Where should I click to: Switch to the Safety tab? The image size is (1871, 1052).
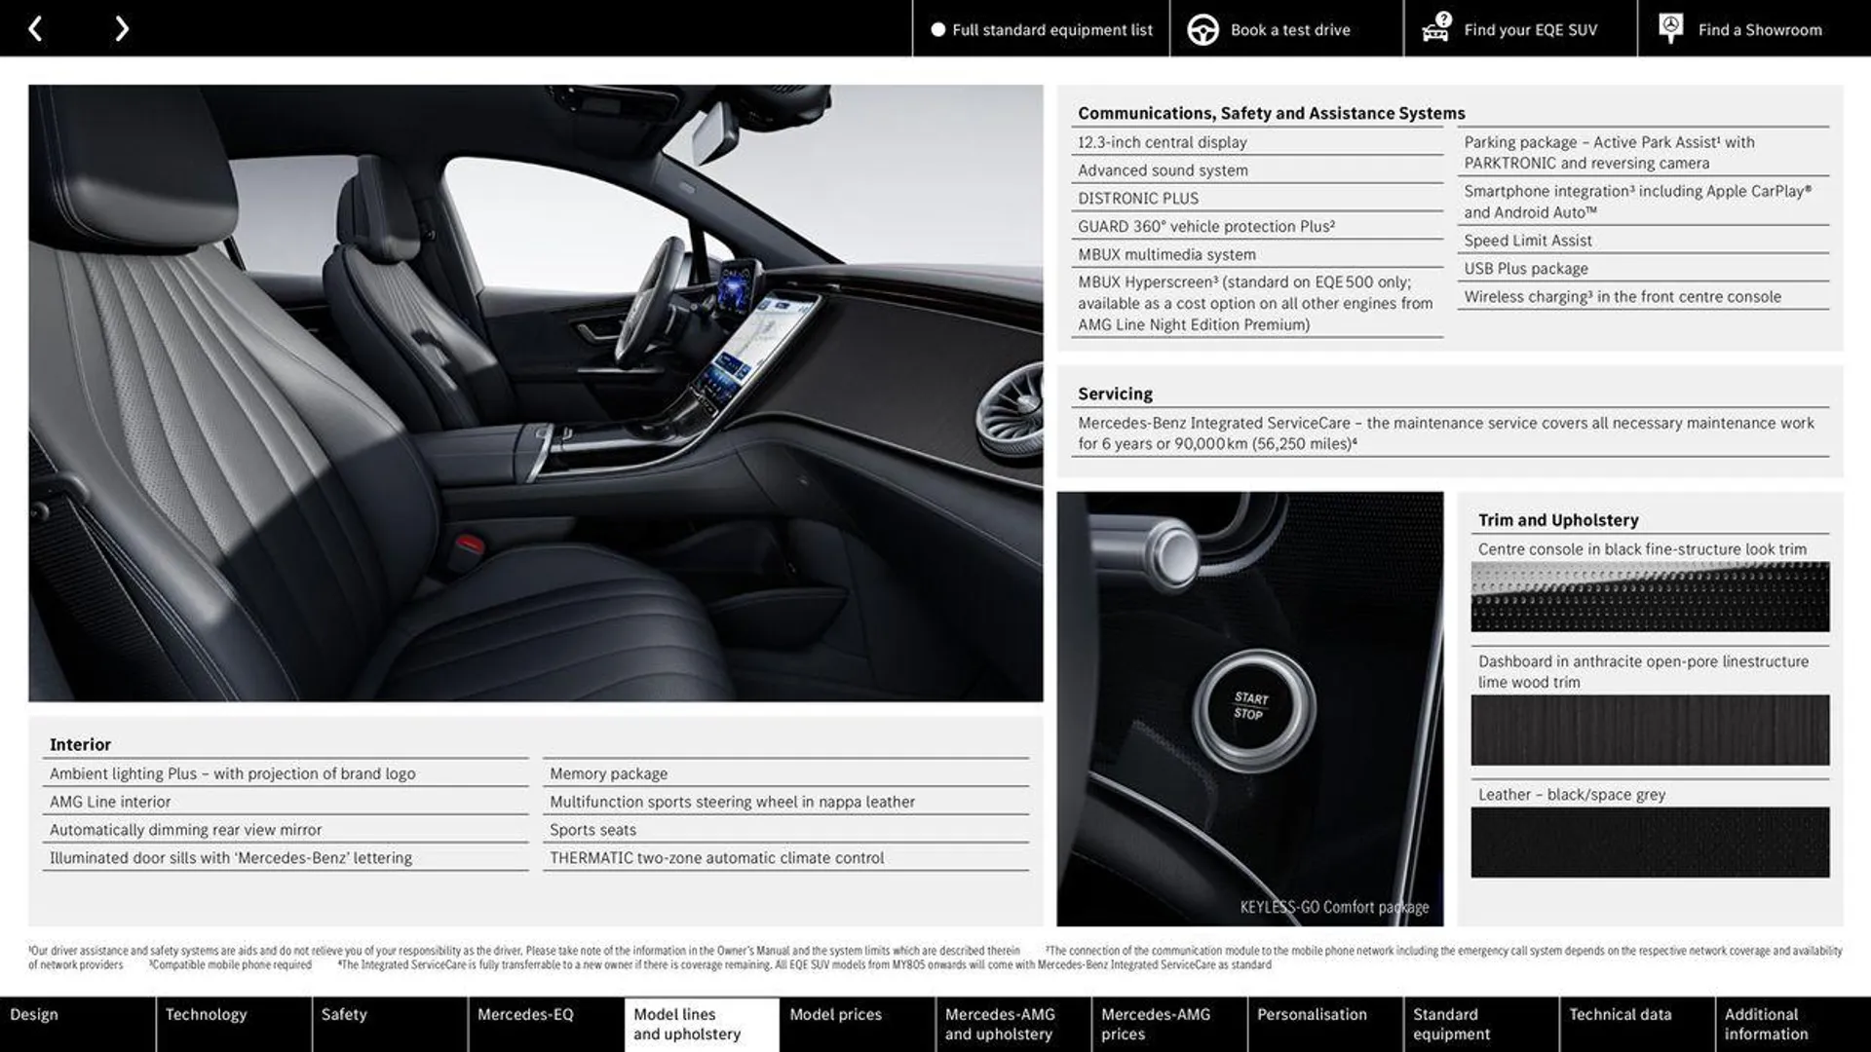coord(390,1024)
